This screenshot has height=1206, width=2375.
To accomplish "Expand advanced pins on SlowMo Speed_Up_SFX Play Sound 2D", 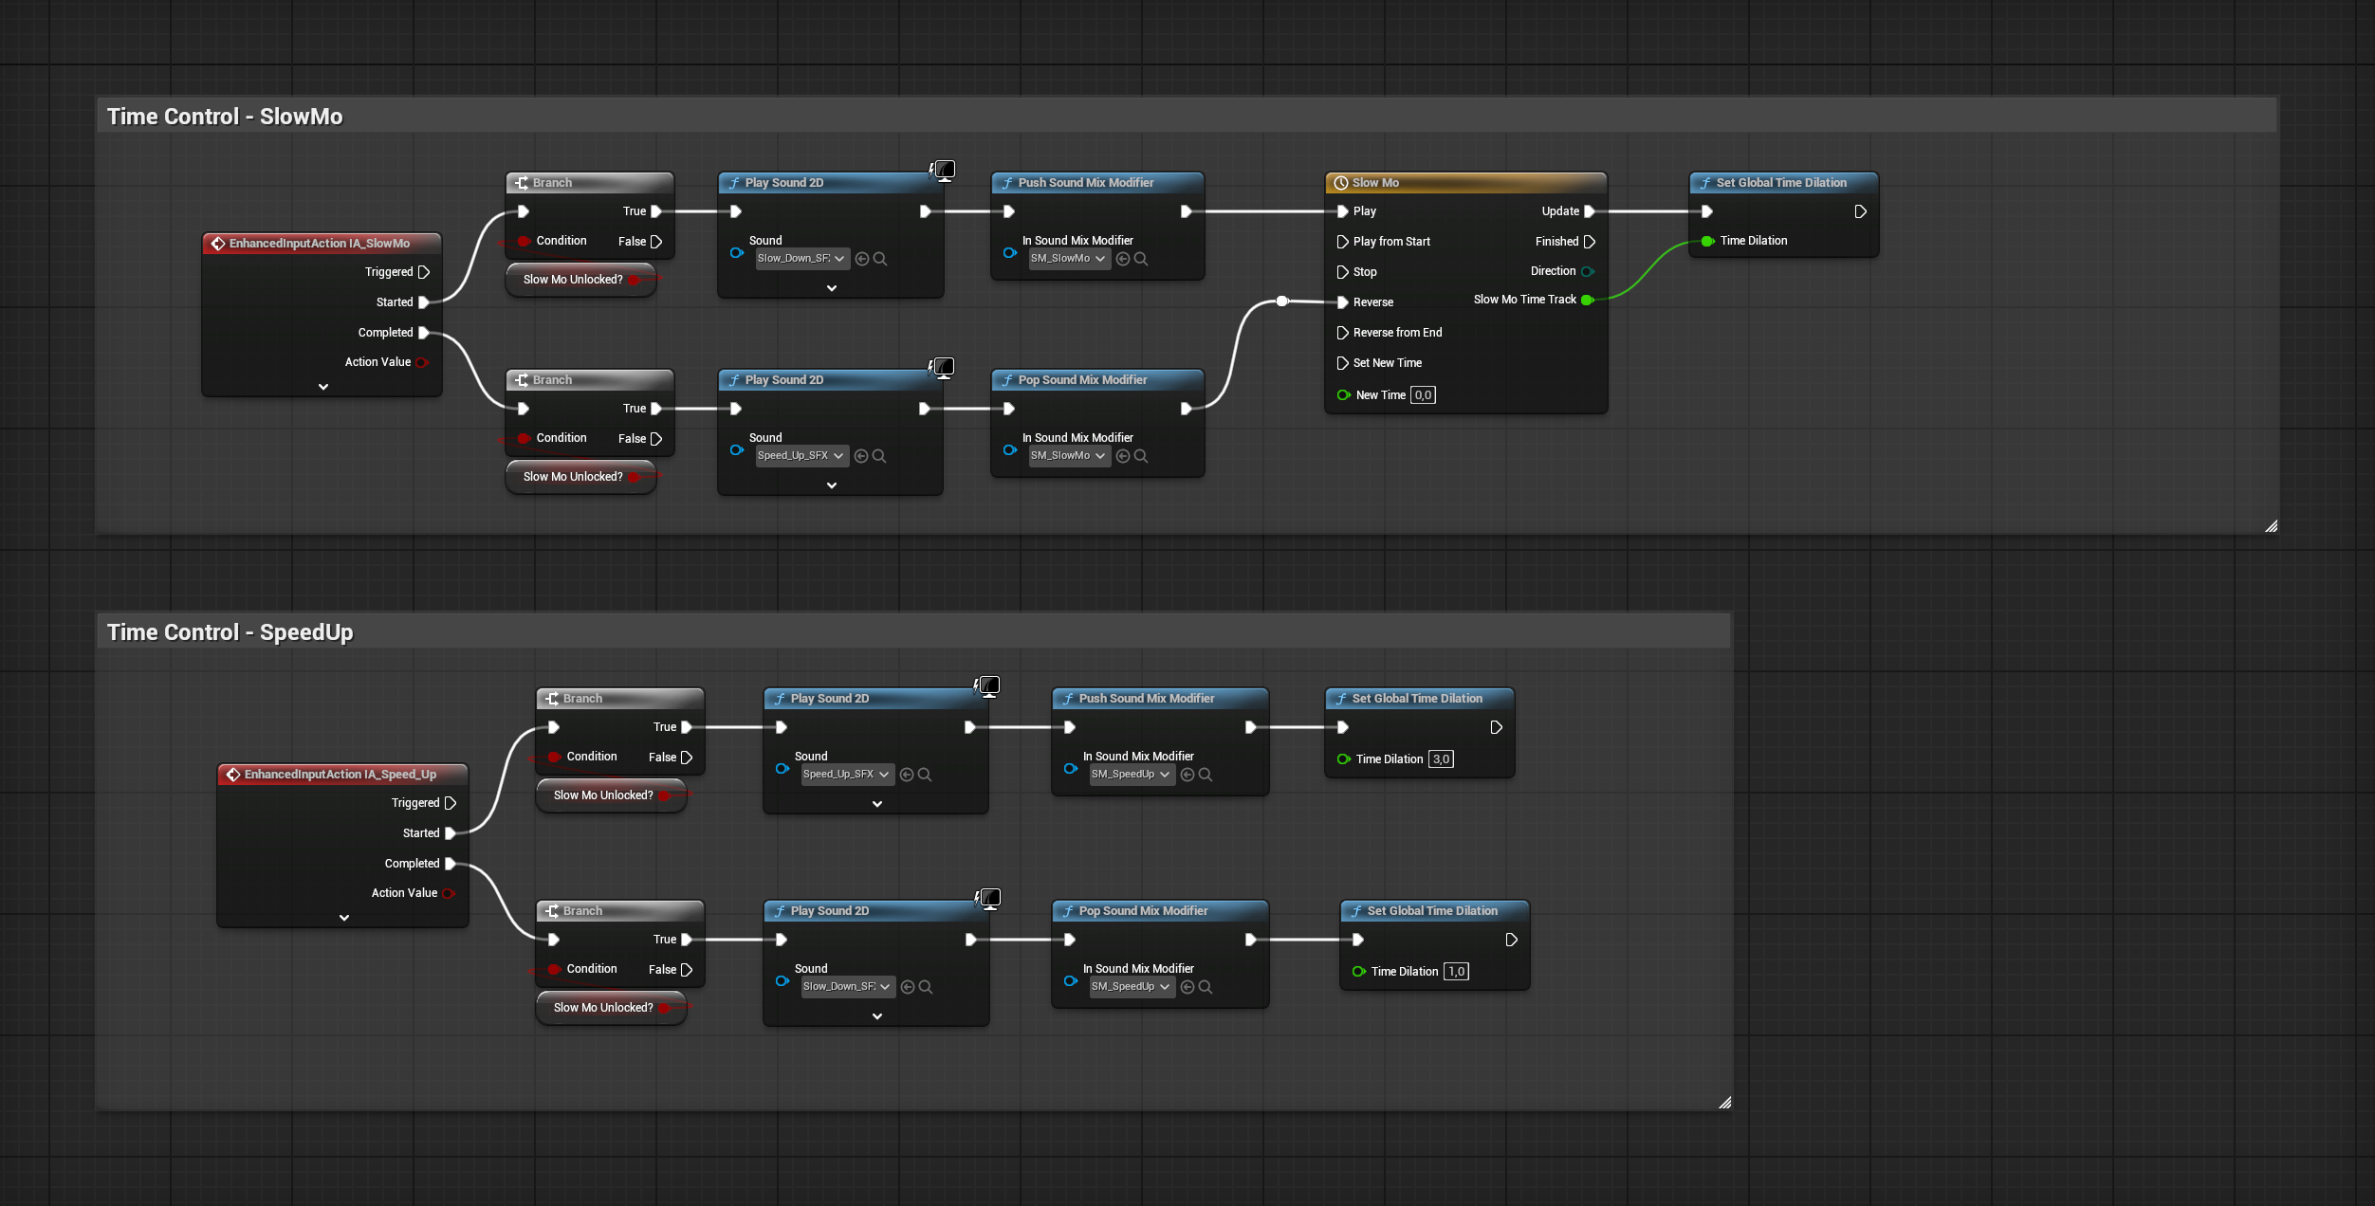I will point(832,485).
